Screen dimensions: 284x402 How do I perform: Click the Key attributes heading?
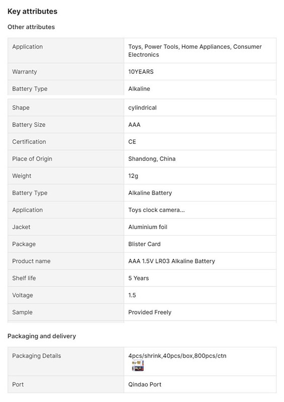32,11
